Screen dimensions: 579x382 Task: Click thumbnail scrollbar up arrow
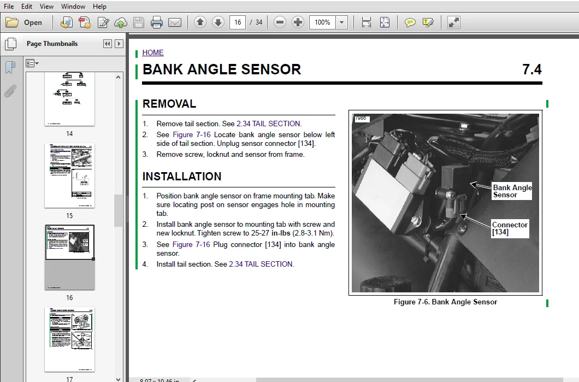click(118, 77)
